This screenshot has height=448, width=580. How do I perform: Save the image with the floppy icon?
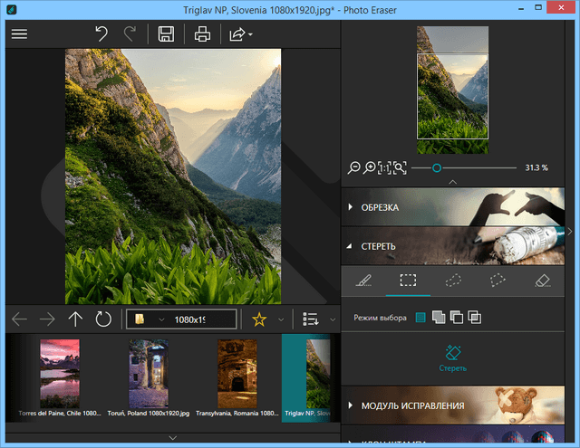[166, 34]
